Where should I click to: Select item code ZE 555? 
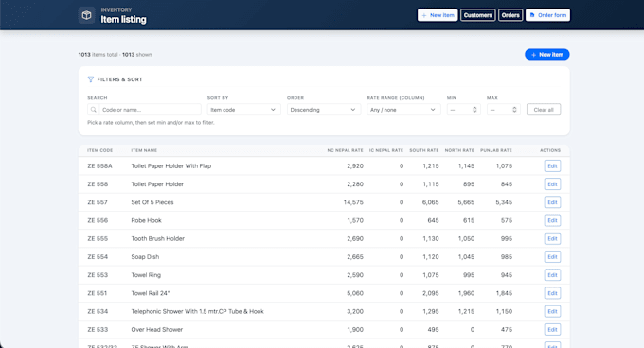point(98,238)
